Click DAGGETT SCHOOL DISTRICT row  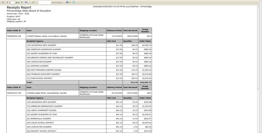click(89, 131)
